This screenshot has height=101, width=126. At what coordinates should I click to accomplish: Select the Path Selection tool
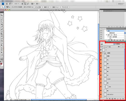click(2, 53)
